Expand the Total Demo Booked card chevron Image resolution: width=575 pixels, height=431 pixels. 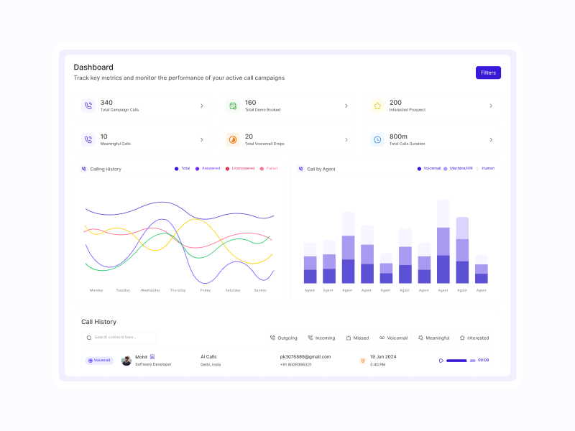click(346, 106)
